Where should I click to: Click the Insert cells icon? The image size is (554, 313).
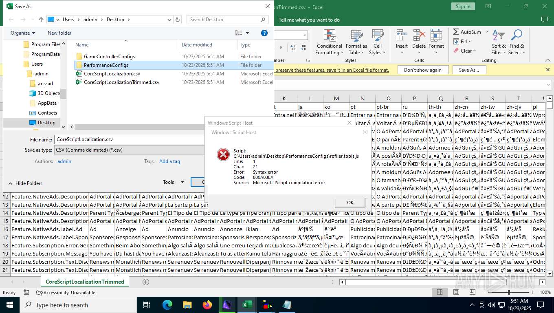(402, 35)
